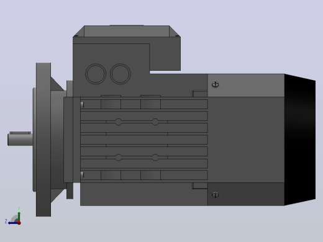Select the large mounting flange plate
This screenshot has width=323, height=242.
click(43, 140)
